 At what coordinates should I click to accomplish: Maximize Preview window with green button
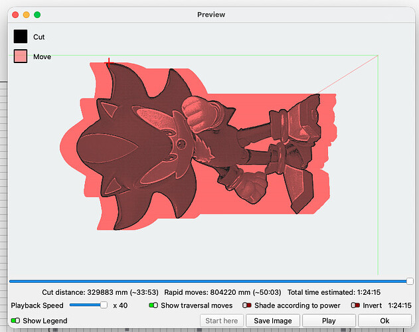37,15
